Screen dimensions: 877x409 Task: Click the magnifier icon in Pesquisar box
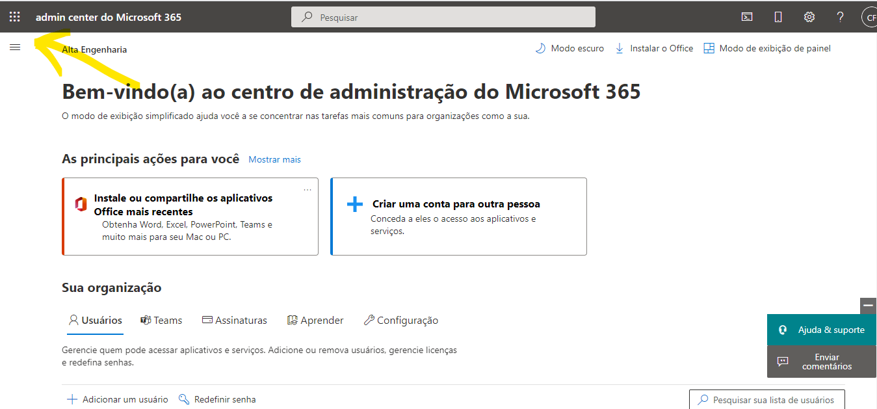(x=307, y=18)
